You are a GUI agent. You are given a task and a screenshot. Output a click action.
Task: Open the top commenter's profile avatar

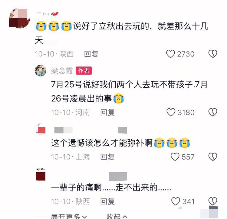(x=20, y=18)
